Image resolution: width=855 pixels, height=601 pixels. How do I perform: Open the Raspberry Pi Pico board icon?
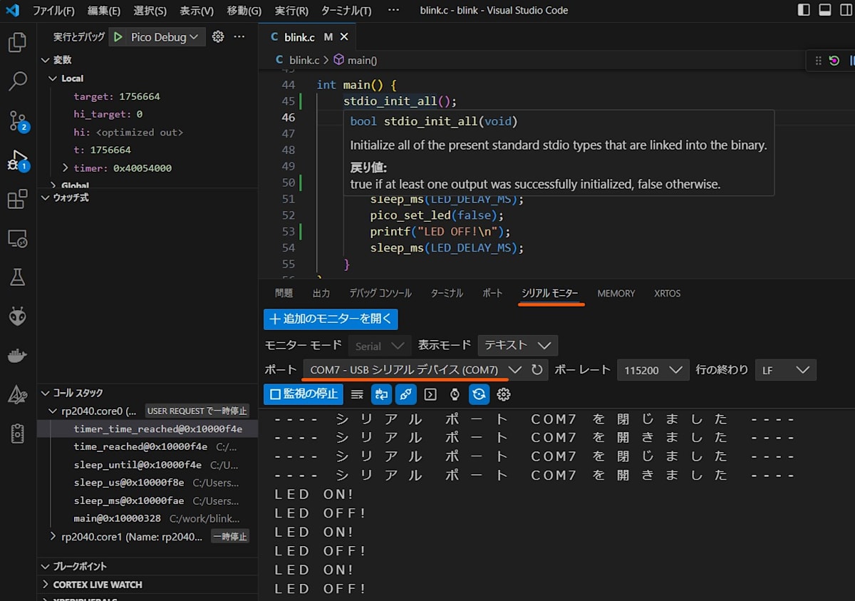[x=17, y=433]
